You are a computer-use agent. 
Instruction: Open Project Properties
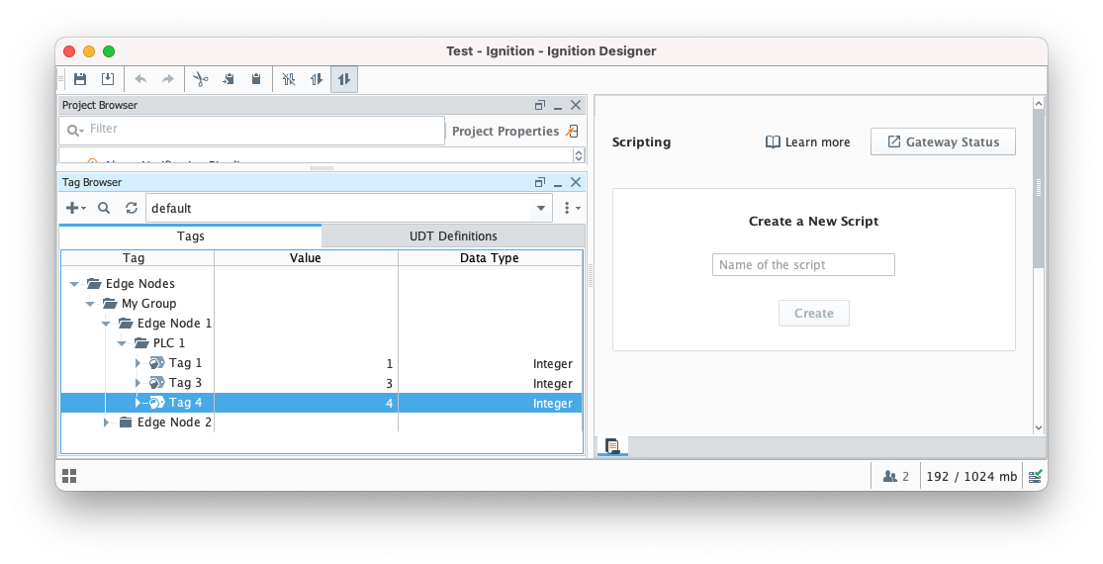pos(514,132)
